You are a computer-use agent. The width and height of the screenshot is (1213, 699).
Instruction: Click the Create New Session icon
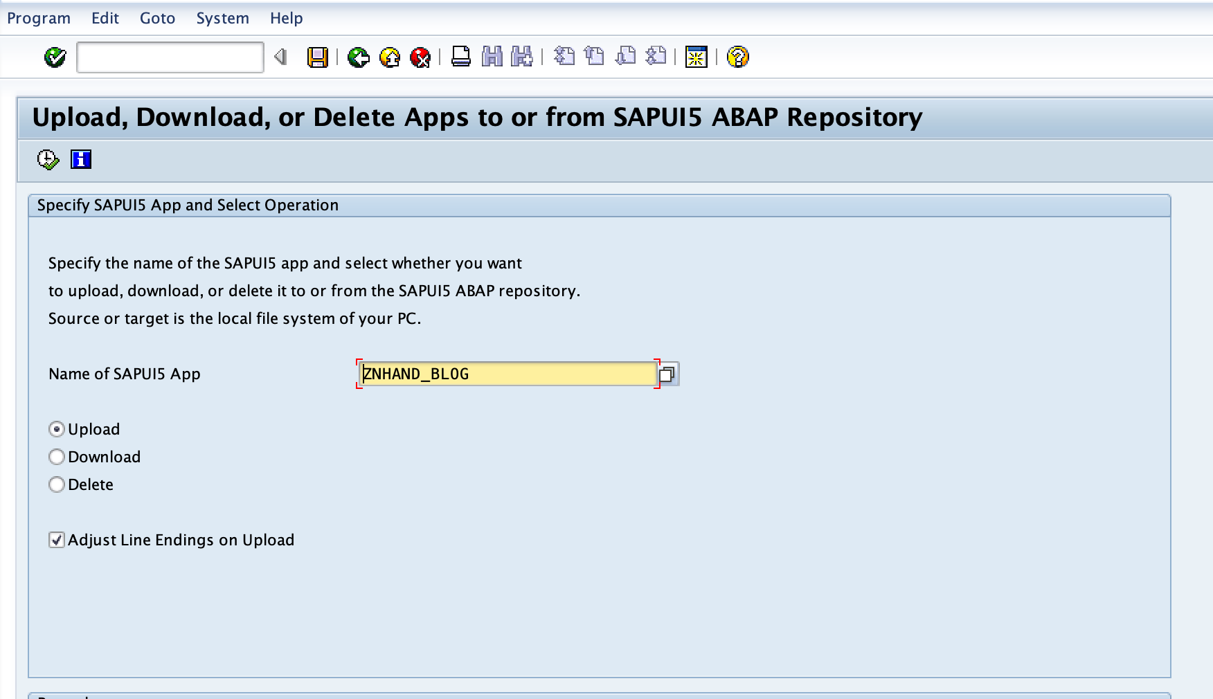click(x=696, y=57)
